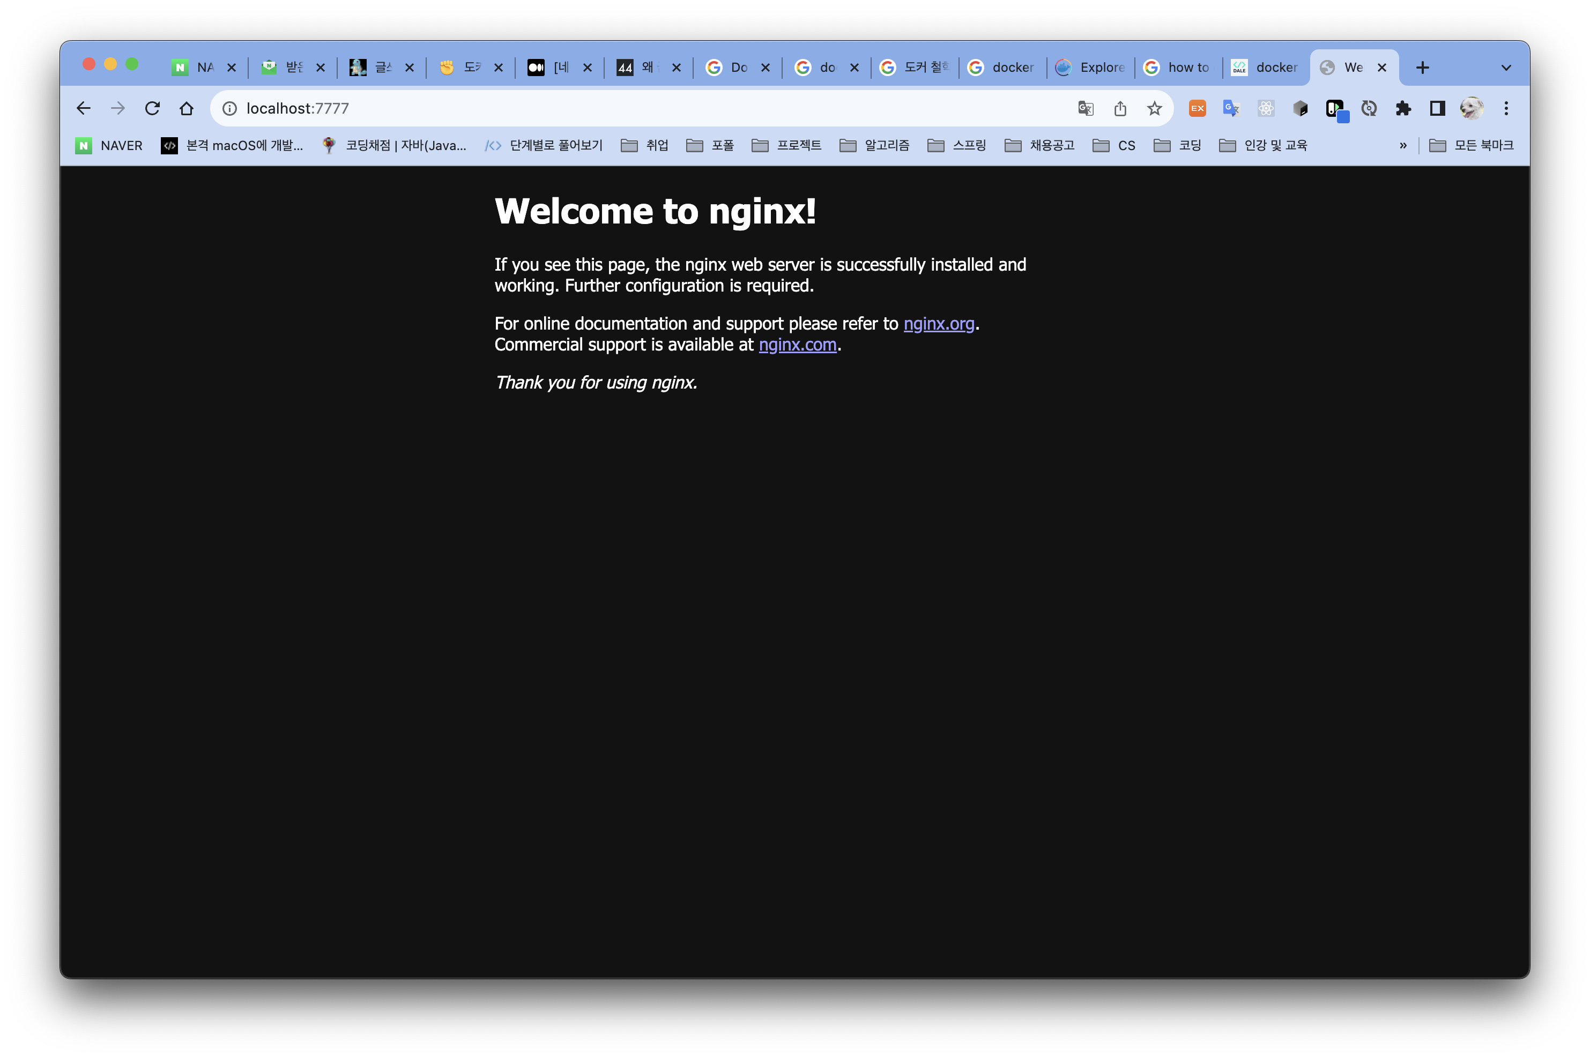Screen dimensions: 1590x1058
Task: Open the share page icon
Action: (x=1120, y=108)
